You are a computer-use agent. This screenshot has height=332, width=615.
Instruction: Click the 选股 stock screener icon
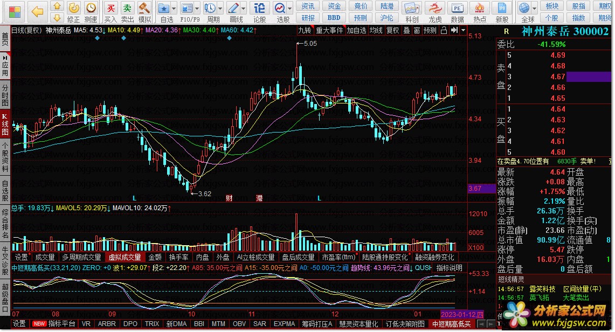[x=280, y=8]
